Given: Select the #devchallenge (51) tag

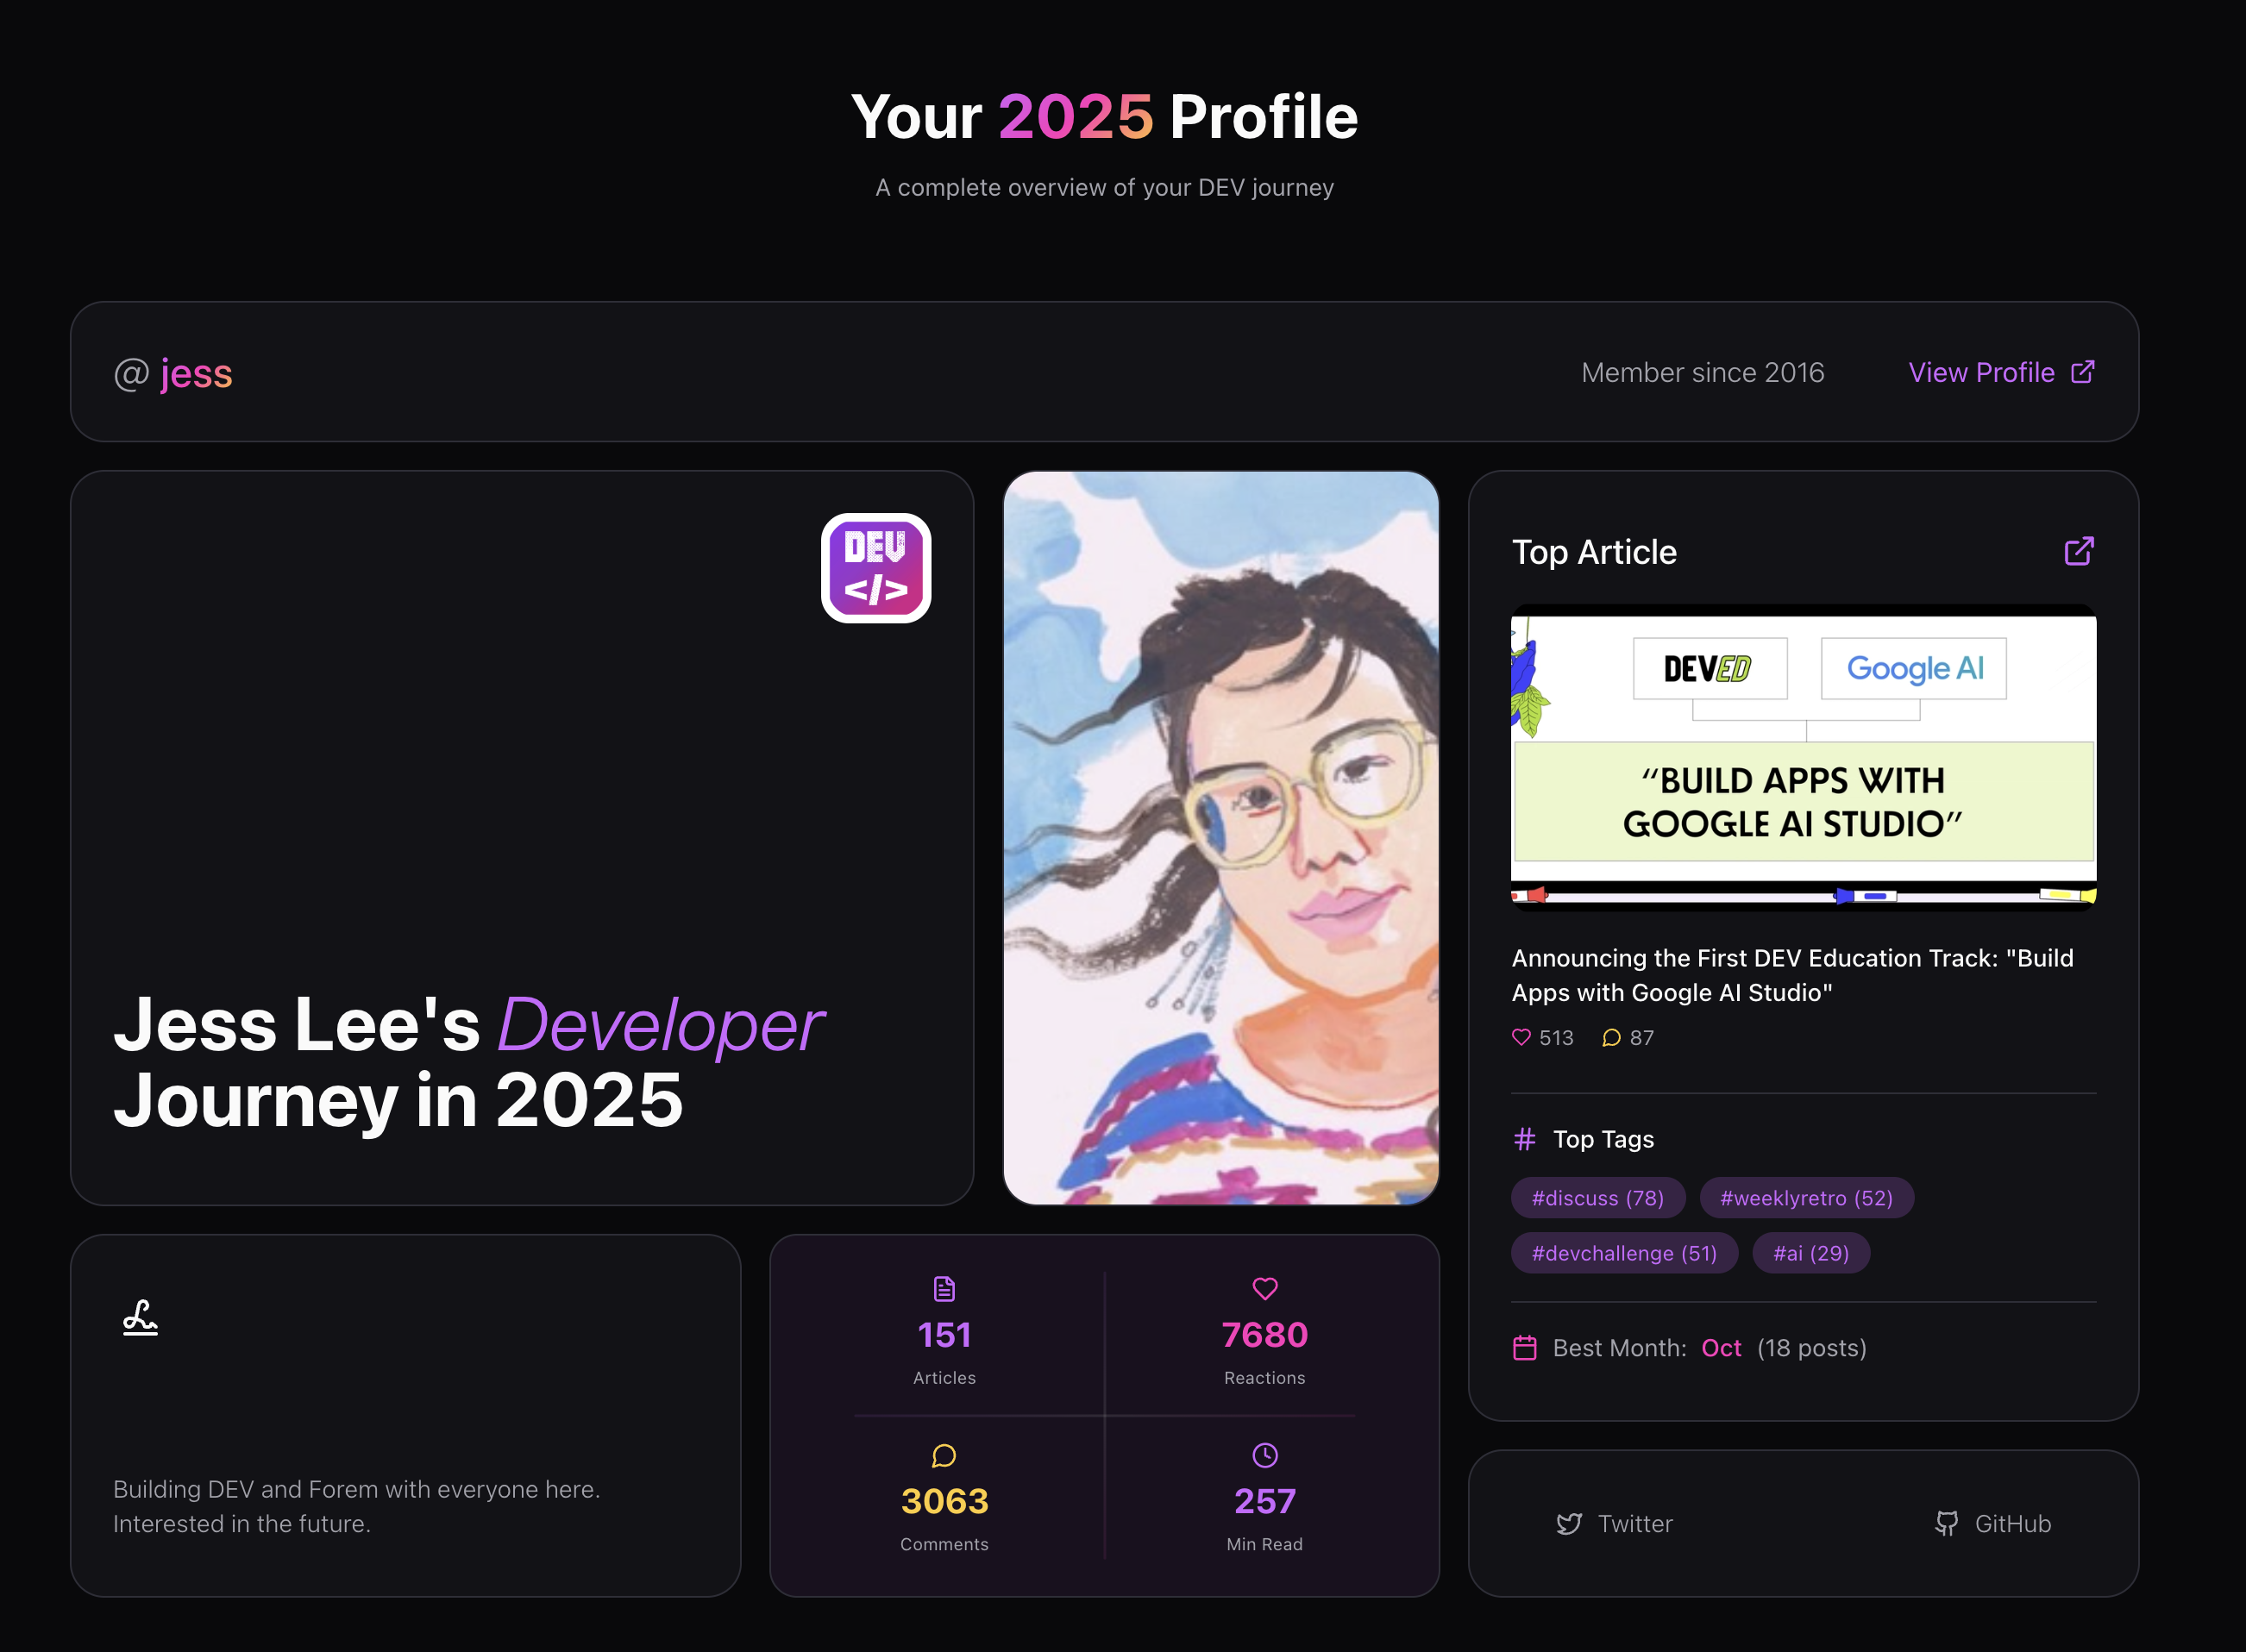Looking at the screenshot, I should click(1625, 1253).
